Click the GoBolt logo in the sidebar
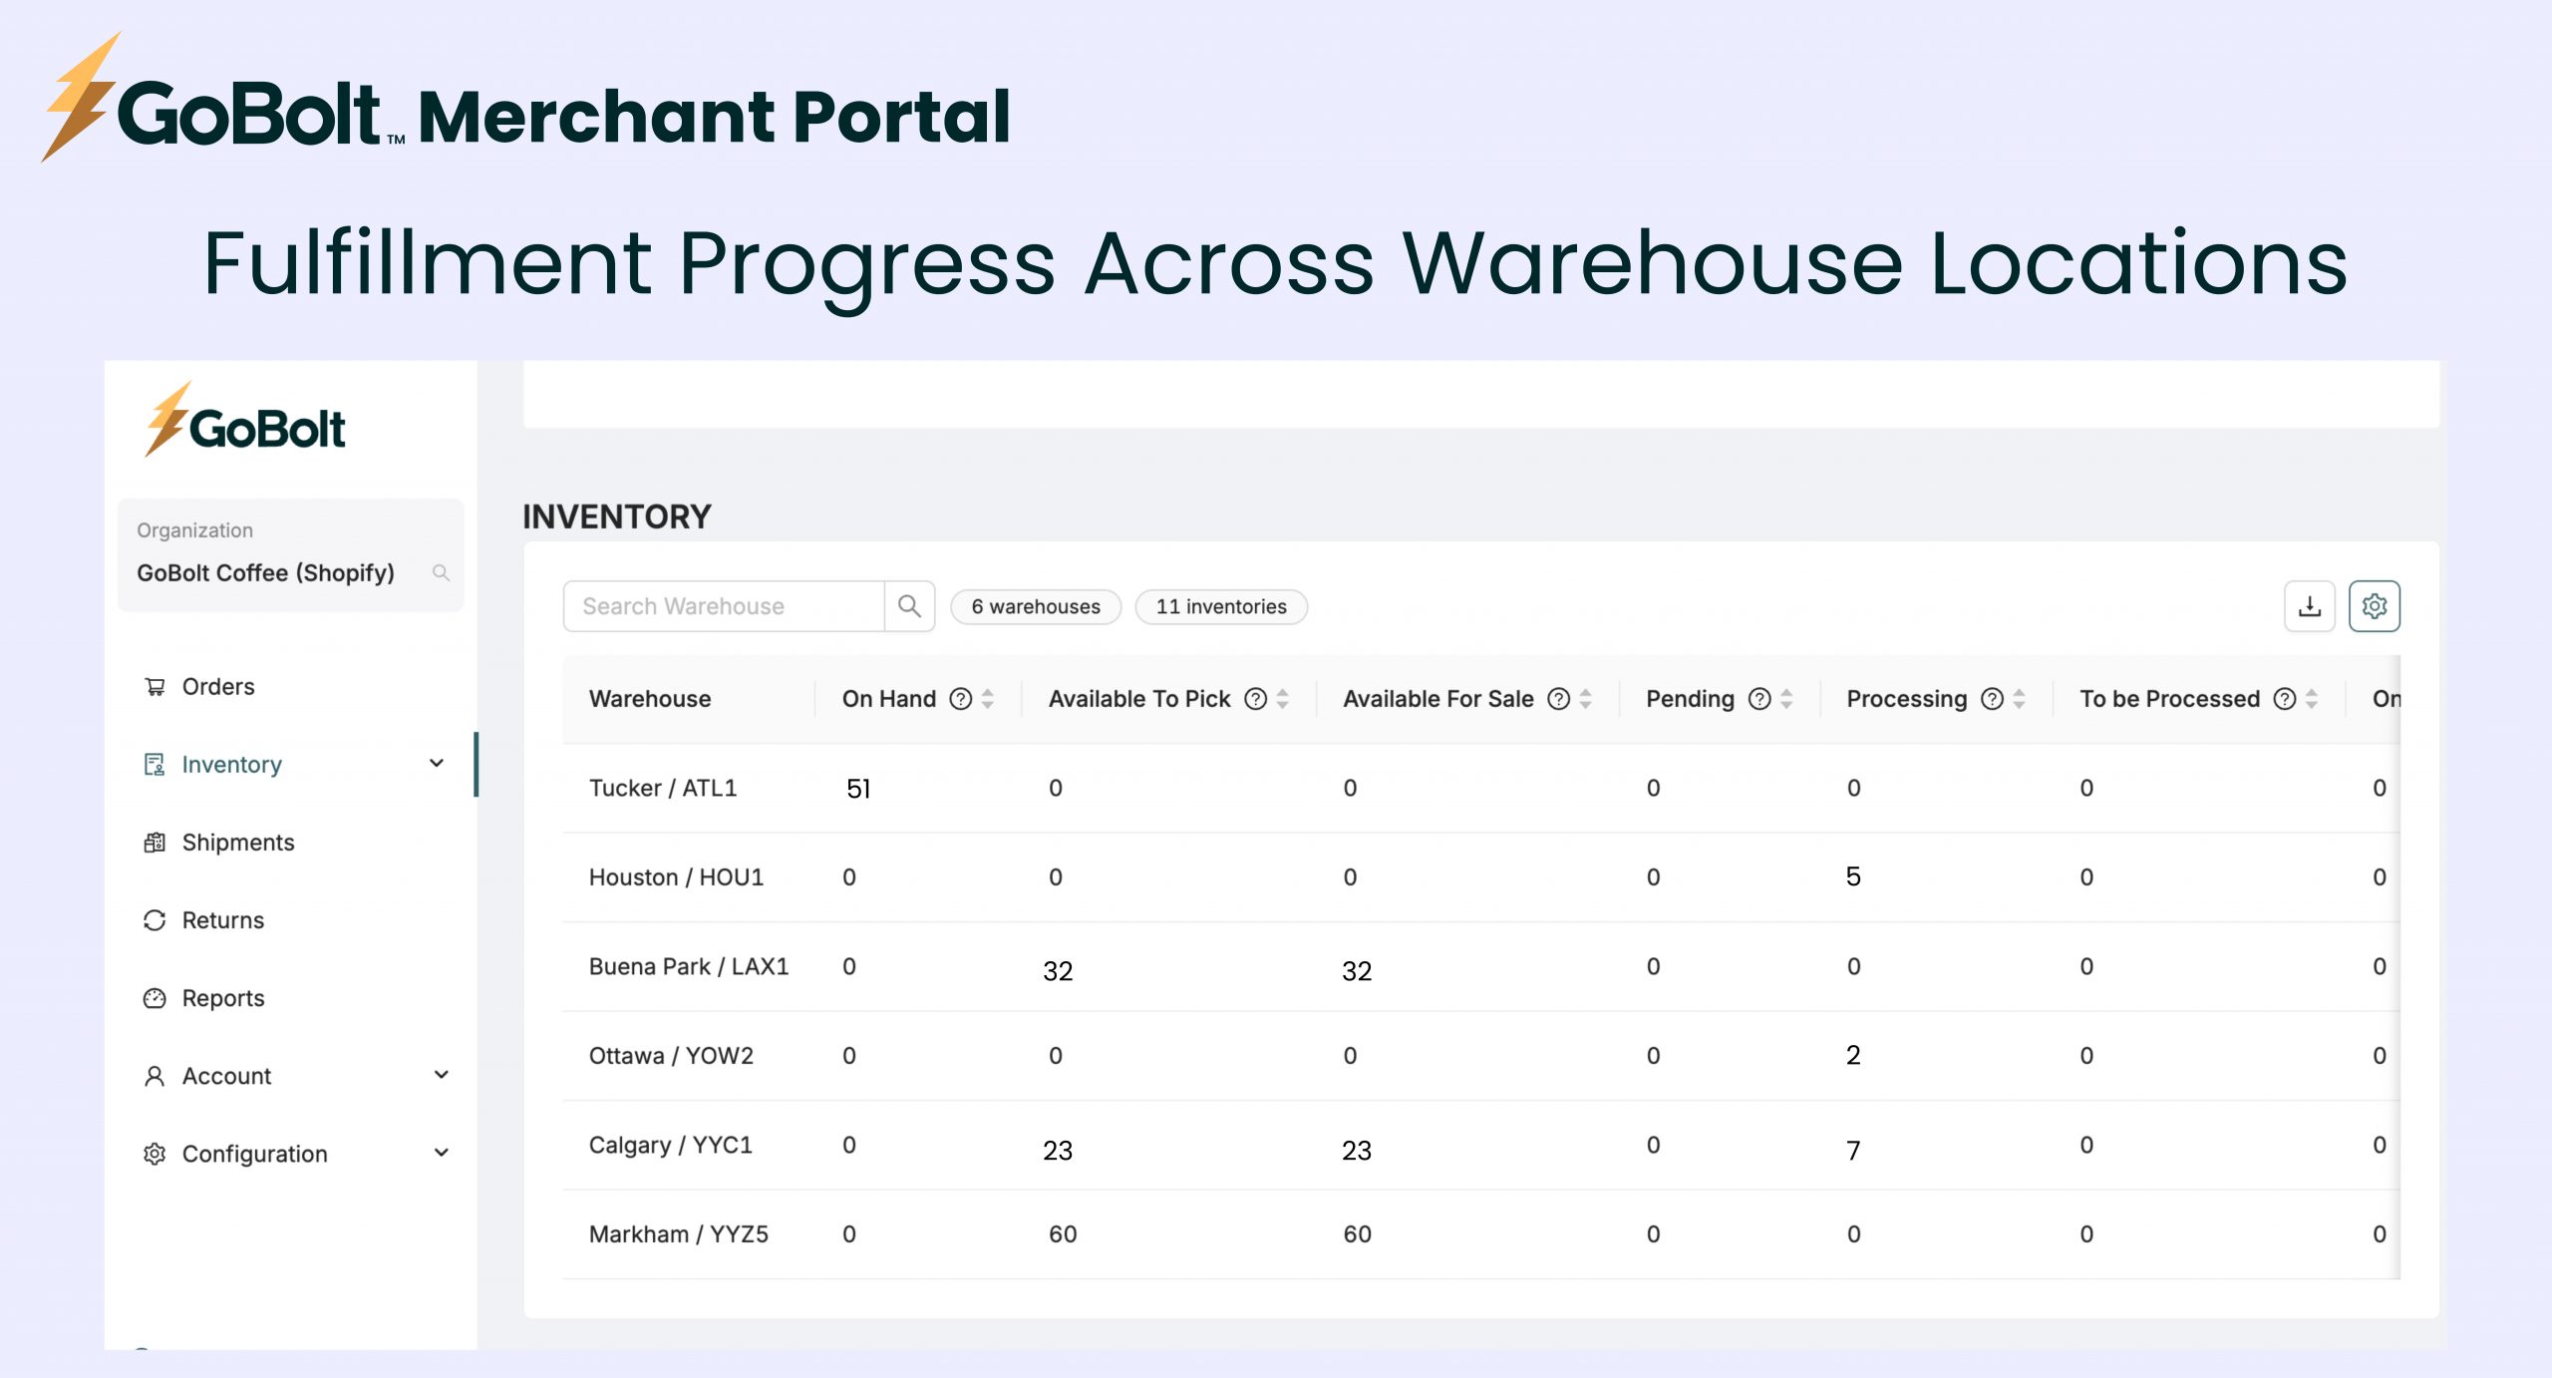This screenshot has height=1378, width=2552. click(x=245, y=421)
